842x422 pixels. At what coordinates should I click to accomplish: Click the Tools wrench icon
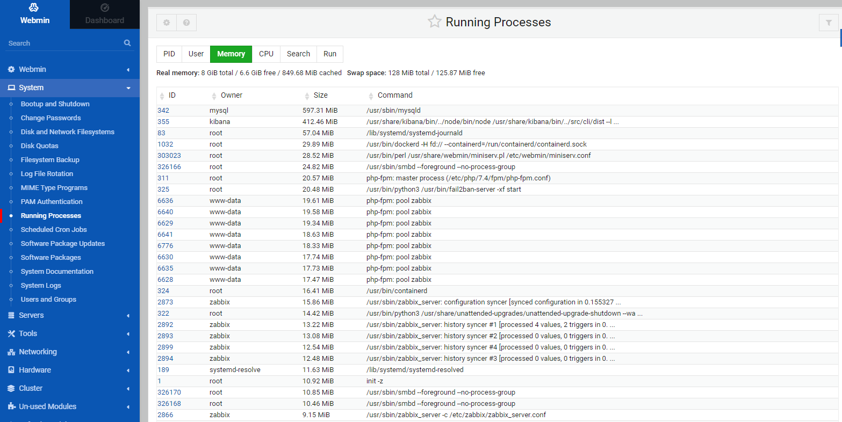tap(11, 333)
